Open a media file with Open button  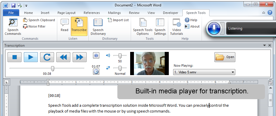pos(225,57)
